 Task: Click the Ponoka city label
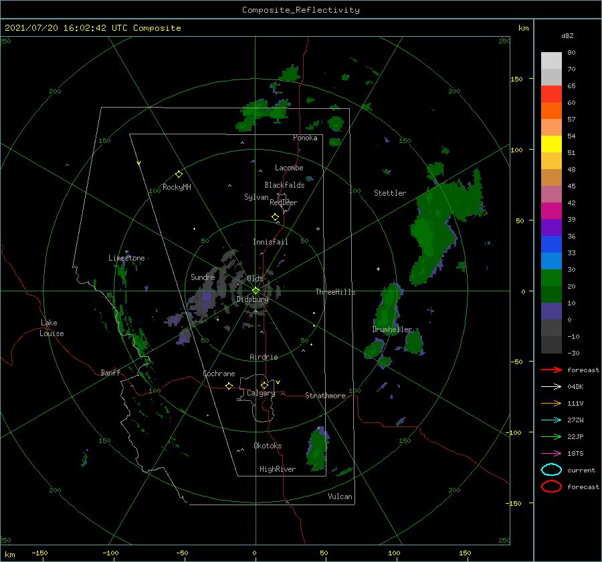click(x=305, y=138)
